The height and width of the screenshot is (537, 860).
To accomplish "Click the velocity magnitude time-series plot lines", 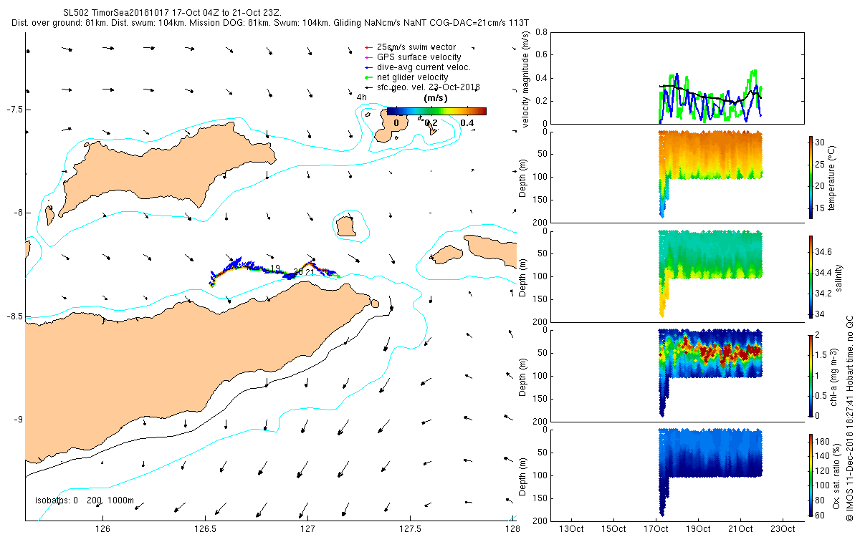I will 710,97.
